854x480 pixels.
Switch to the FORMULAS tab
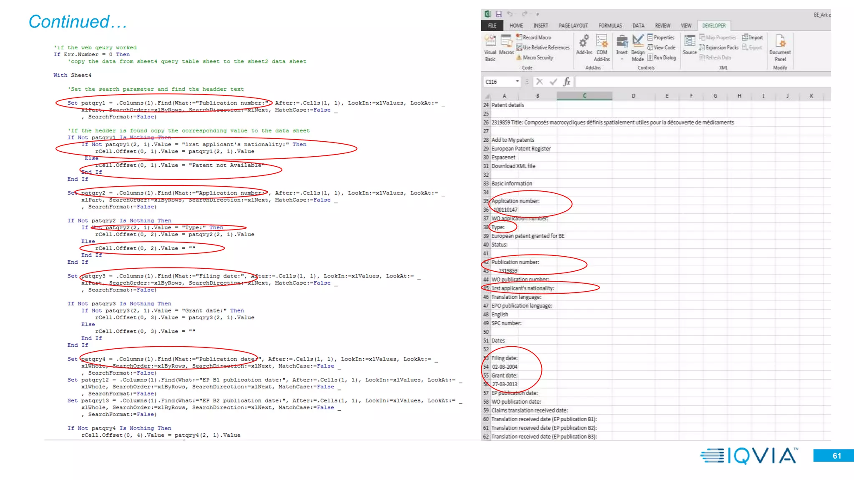click(x=610, y=26)
